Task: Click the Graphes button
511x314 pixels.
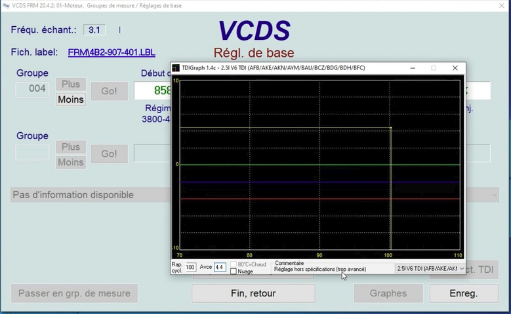Action: [x=388, y=293]
